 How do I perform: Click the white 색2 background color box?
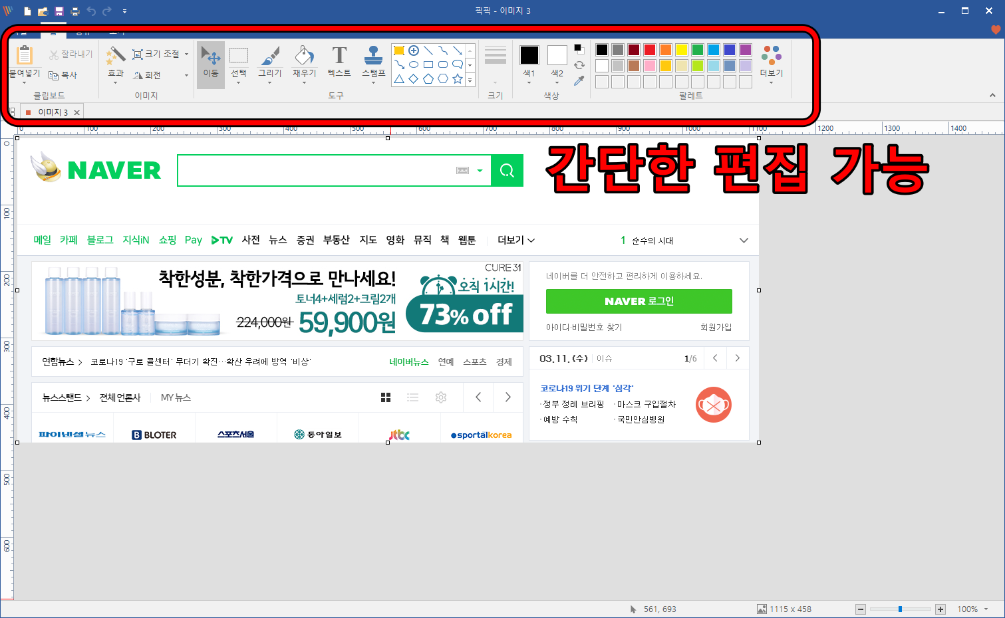pyautogui.click(x=557, y=55)
